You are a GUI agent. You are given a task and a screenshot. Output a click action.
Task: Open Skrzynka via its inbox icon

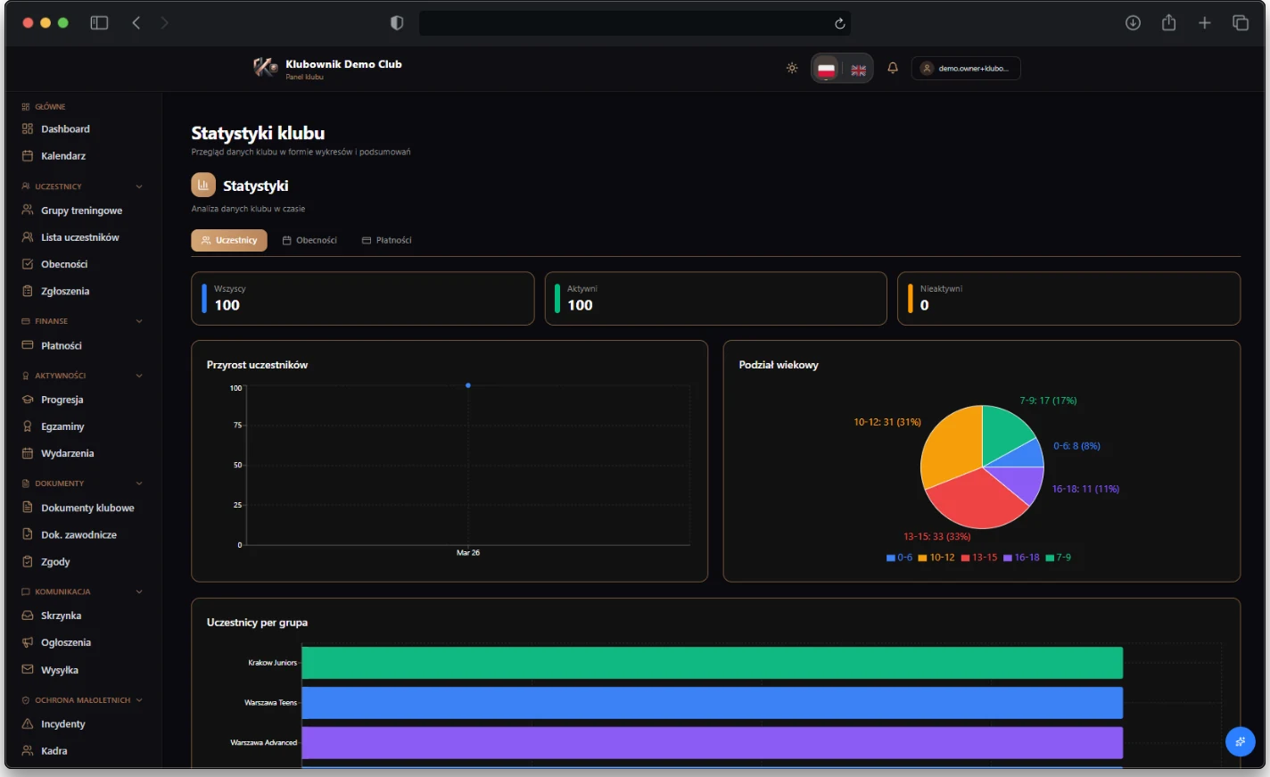click(x=26, y=615)
